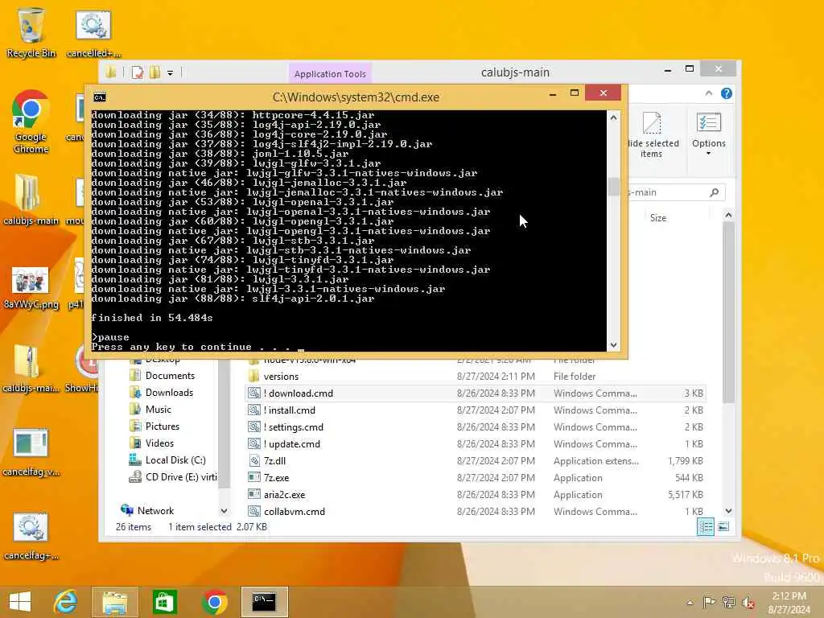Click file list scroll-up arrow in Explorer

coord(728,214)
